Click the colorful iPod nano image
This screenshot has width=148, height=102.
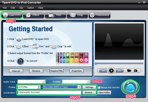click(72, 59)
